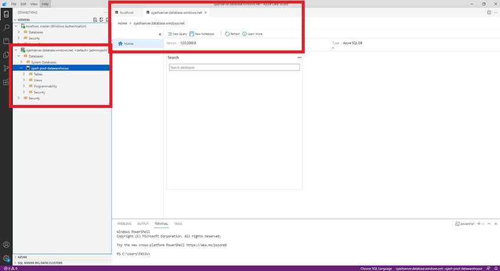
Task: Select the ojash-pool-datawarehouse database row
Action: (62, 68)
